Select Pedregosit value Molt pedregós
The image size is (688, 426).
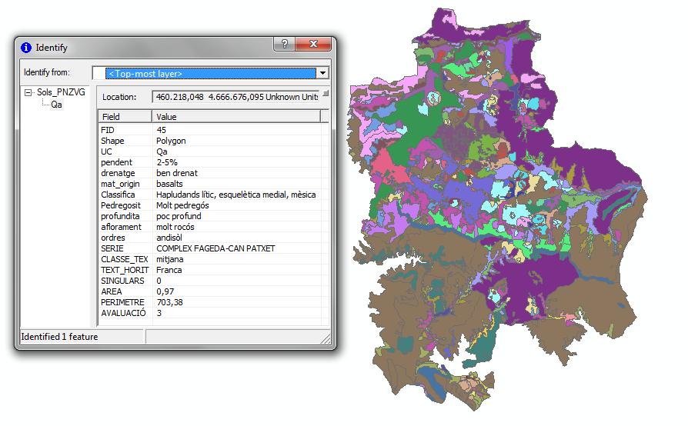coord(182,205)
